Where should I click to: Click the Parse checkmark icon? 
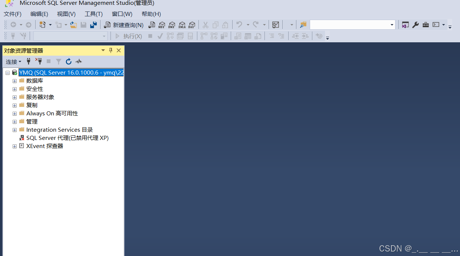pos(160,36)
